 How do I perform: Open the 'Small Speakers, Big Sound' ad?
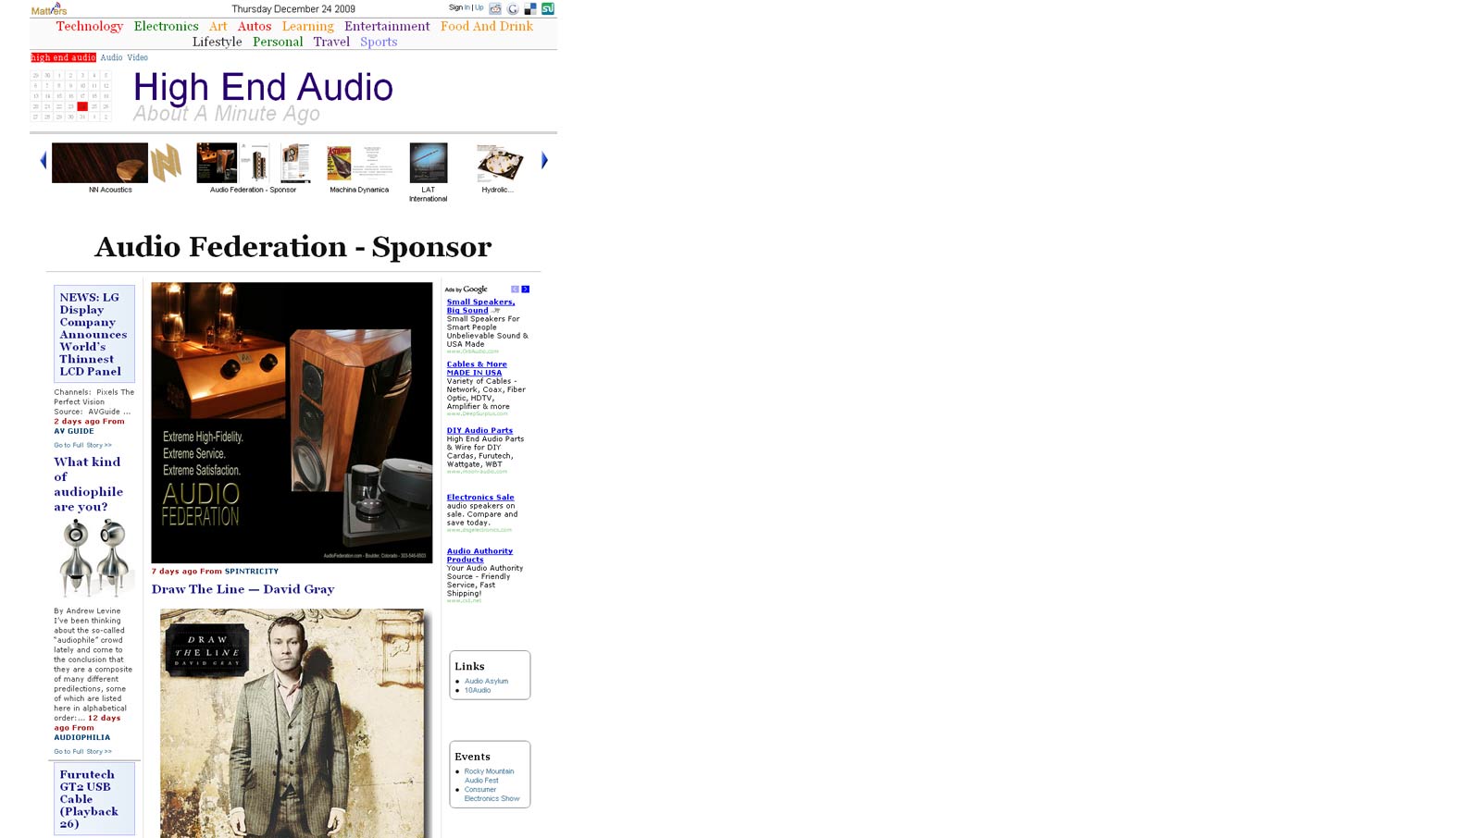pyautogui.click(x=480, y=306)
